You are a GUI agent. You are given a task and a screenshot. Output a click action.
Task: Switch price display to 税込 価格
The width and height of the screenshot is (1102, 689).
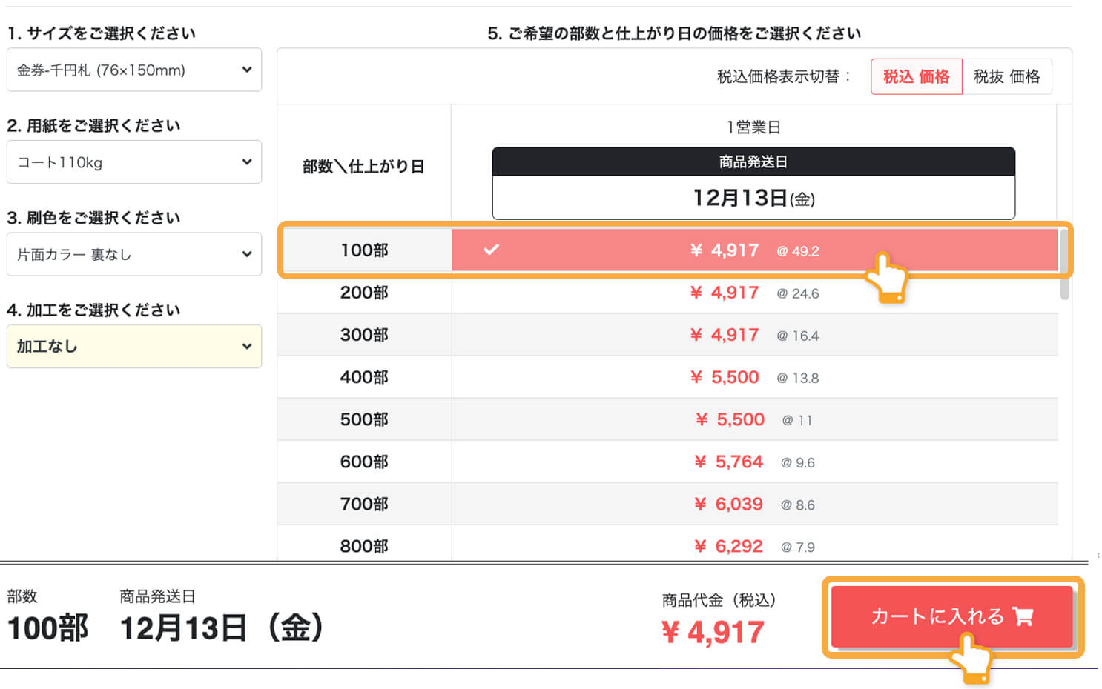917,76
